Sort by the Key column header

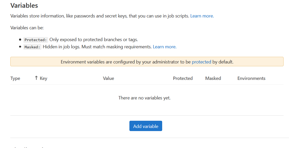pos(43,78)
